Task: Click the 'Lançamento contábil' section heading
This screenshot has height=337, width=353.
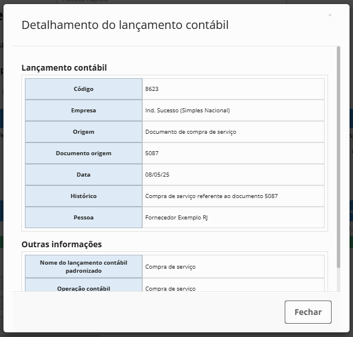Action: pyautogui.click(x=64, y=68)
